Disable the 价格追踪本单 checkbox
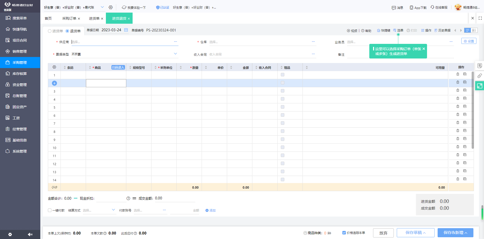This screenshot has width=484, height=239. pos(344,233)
